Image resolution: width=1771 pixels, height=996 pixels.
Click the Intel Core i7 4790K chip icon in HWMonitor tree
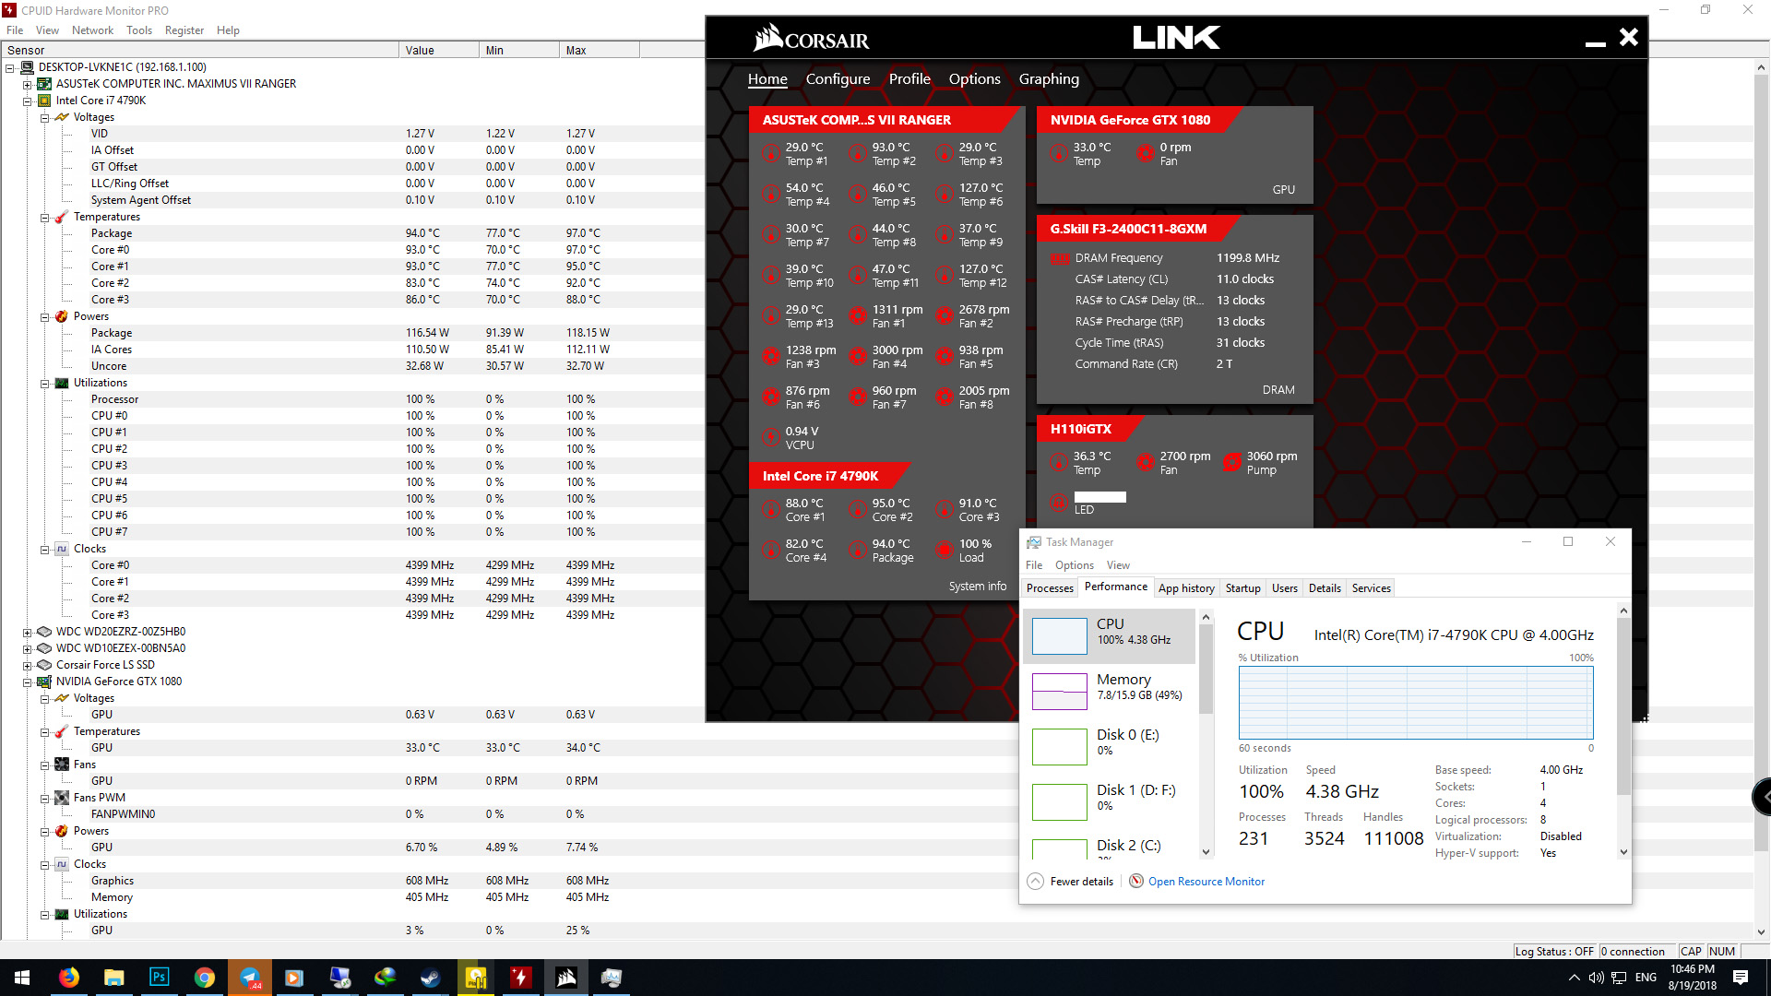click(x=43, y=101)
